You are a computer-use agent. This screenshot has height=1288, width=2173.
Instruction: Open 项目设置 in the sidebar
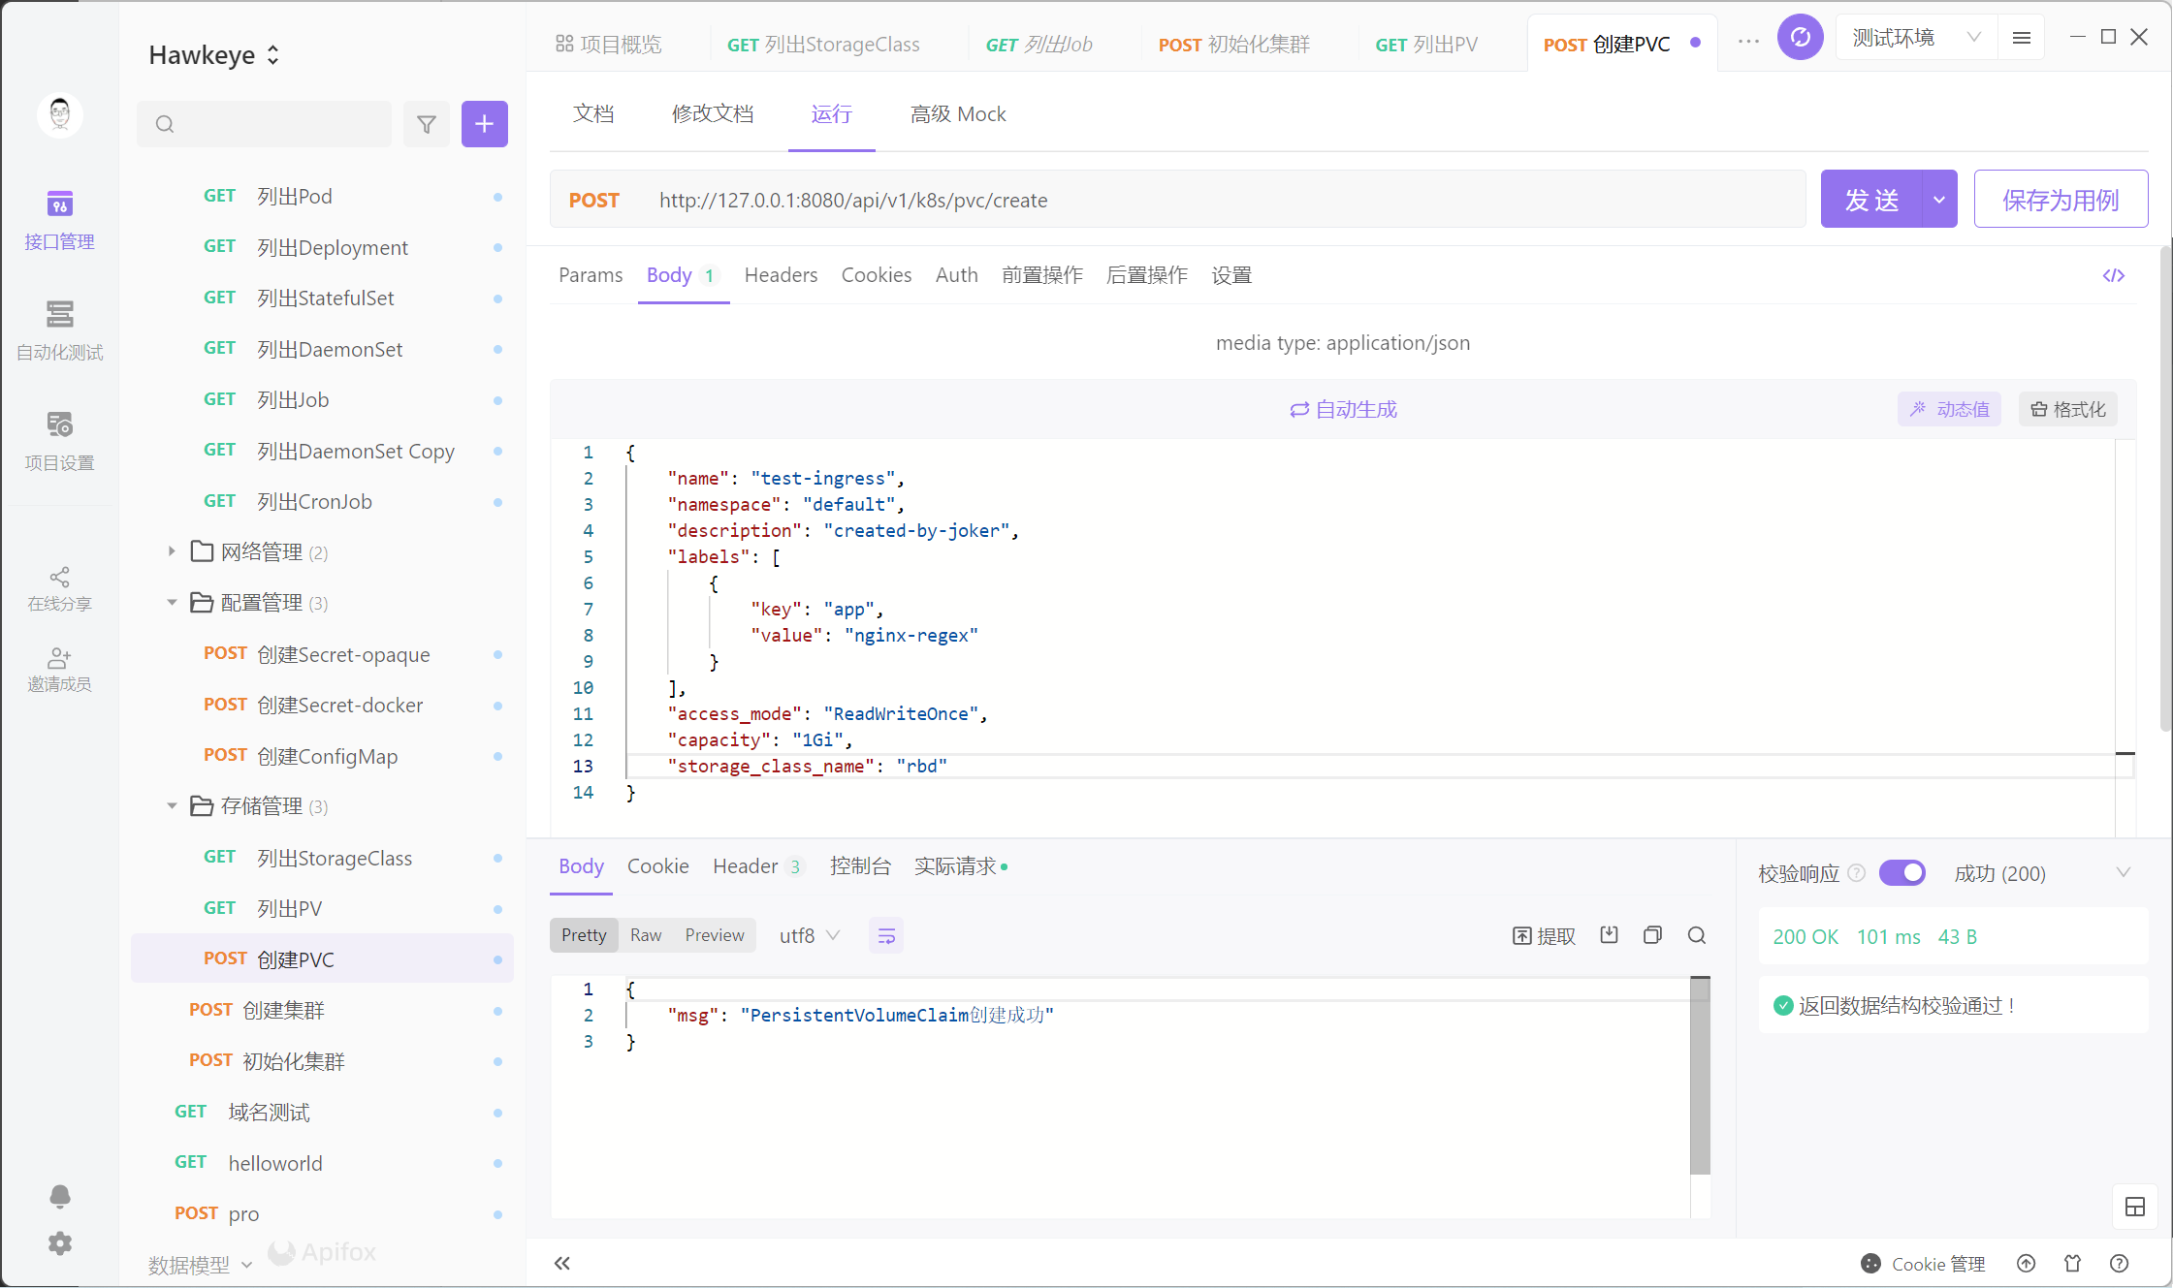(x=59, y=441)
